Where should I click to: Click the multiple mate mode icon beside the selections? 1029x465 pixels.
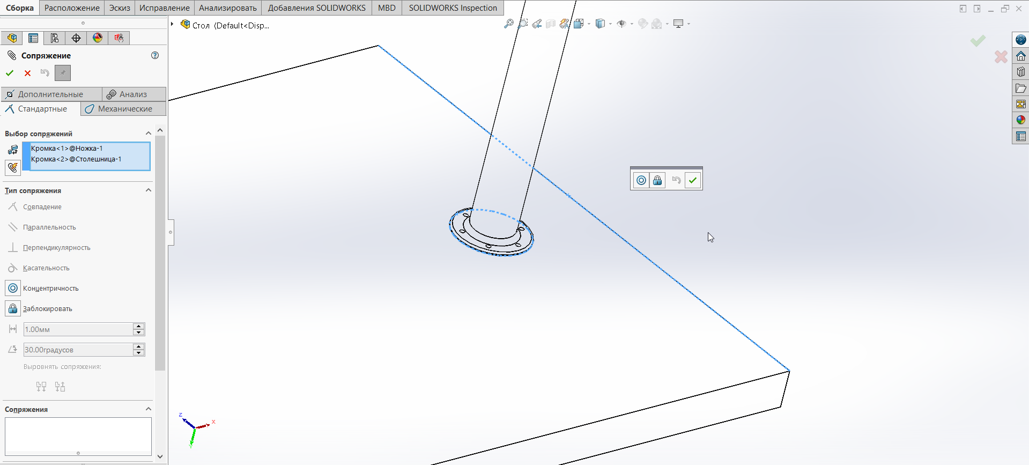tap(13, 168)
